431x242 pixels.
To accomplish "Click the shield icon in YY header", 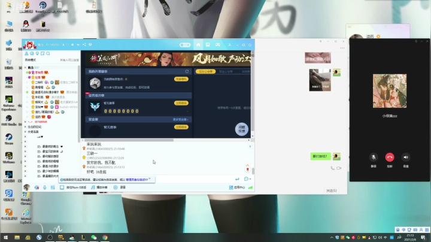I will click(90, 44).
